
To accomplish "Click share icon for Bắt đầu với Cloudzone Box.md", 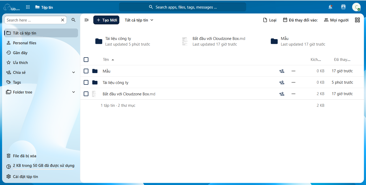I will tap(282, 94).
